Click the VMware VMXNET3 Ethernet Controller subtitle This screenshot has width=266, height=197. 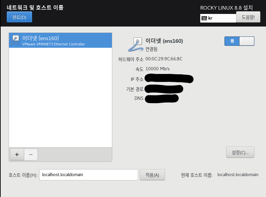[x=53, y=44]
